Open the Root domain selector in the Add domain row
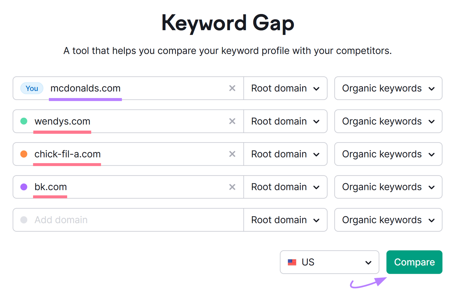The height and width of the screenshot is (294, 457). click(285, 220)
